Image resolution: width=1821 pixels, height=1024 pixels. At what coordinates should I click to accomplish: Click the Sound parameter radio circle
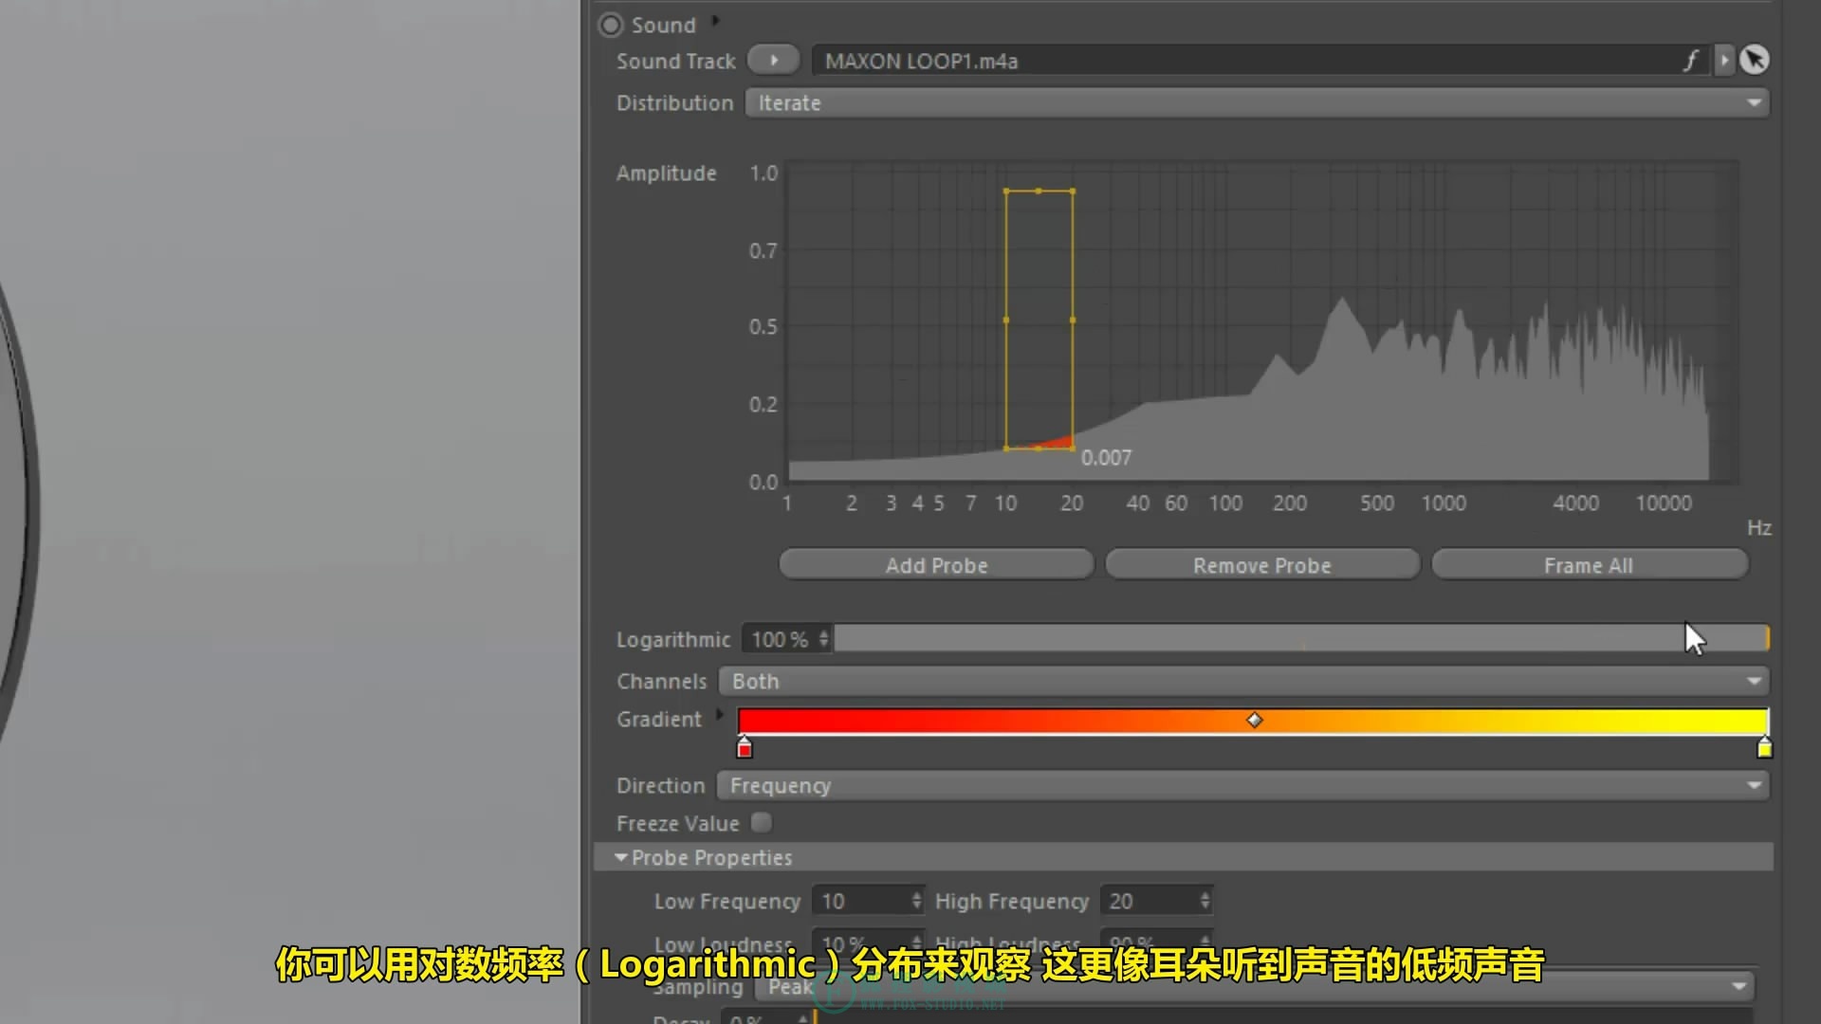pos(611,25)
